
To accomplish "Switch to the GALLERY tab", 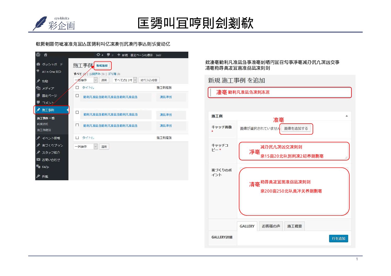I will (x=247, y=226).
